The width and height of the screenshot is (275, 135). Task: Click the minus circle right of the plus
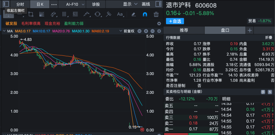point(153,31)
